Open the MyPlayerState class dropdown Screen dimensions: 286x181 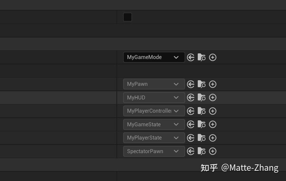point(154,138)
